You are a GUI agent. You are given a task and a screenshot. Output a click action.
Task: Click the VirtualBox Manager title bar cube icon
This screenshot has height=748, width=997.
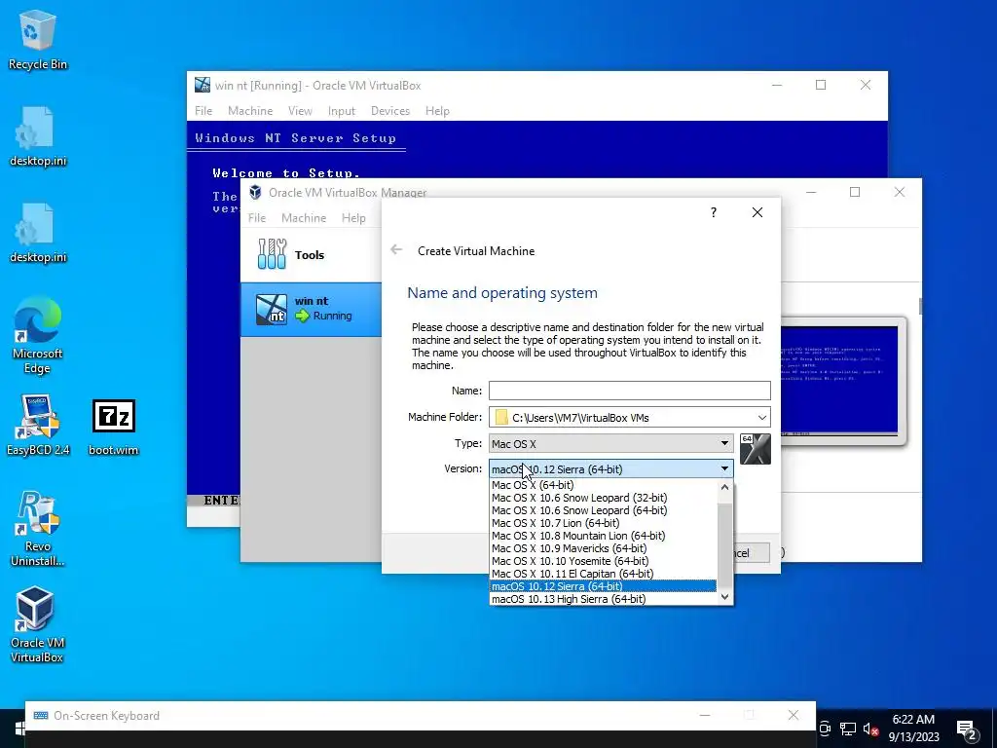click(255, 192)
